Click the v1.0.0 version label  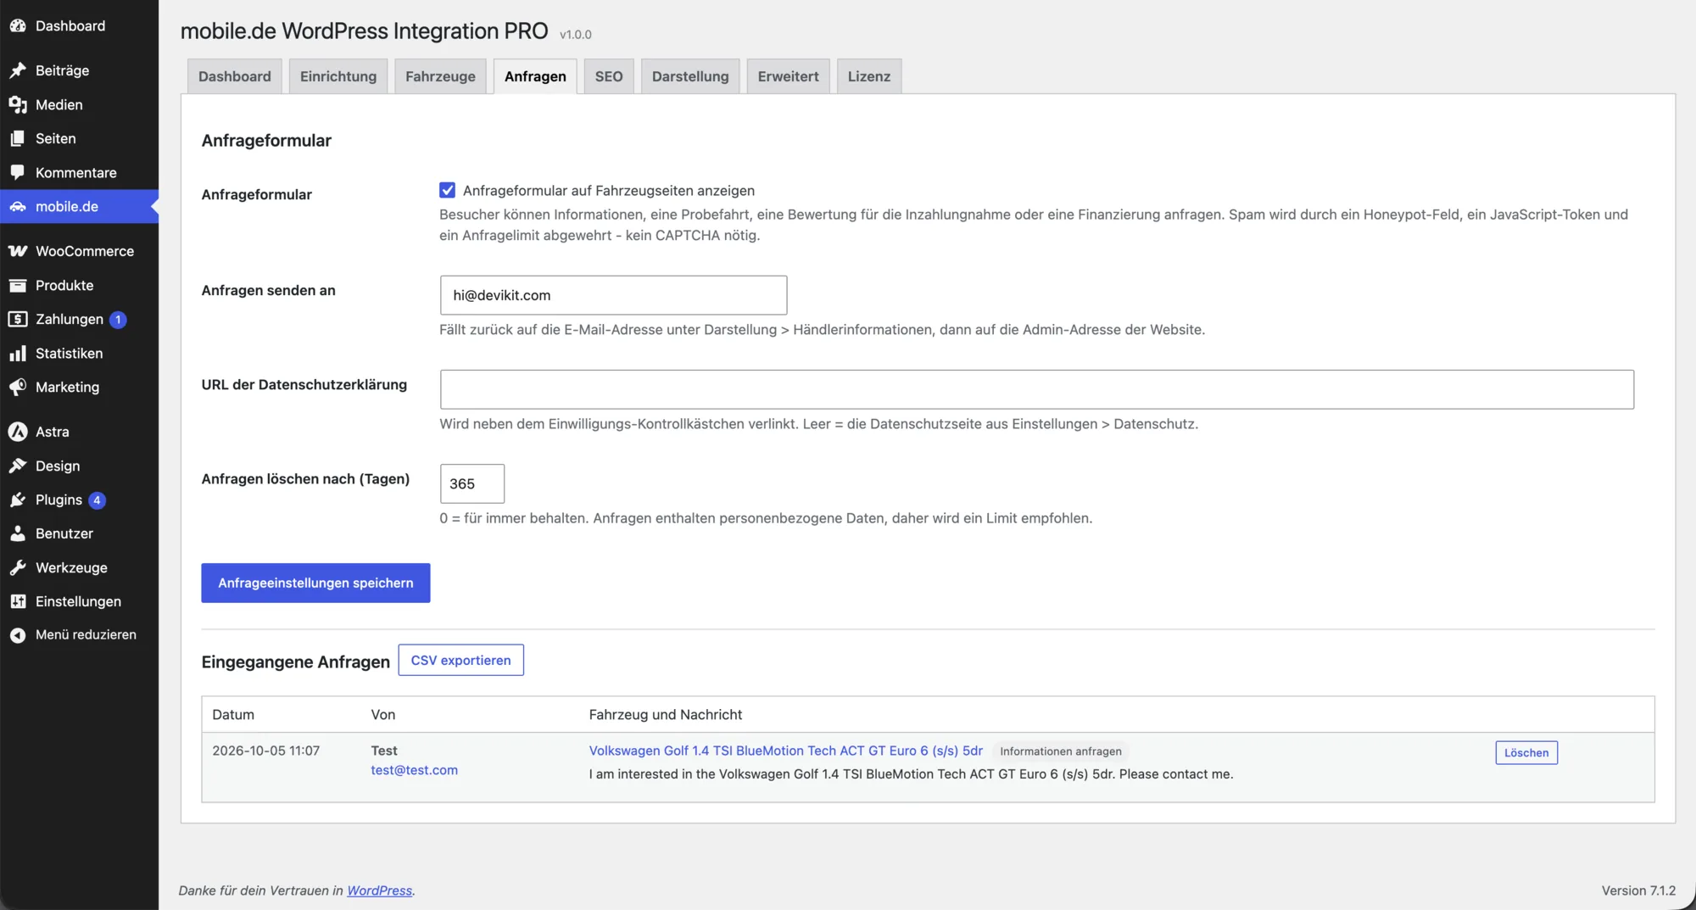(576, 35)
